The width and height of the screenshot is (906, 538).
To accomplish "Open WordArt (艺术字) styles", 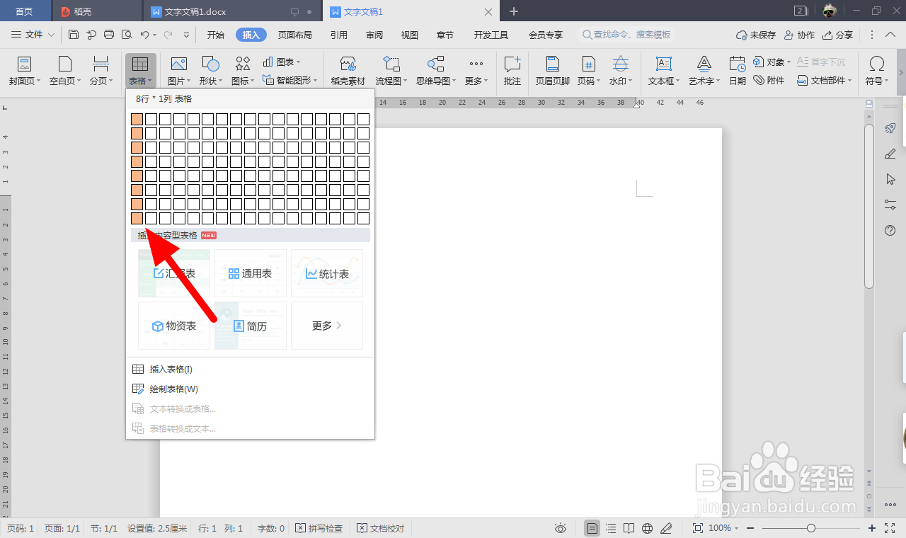I will tap(704, 71).
